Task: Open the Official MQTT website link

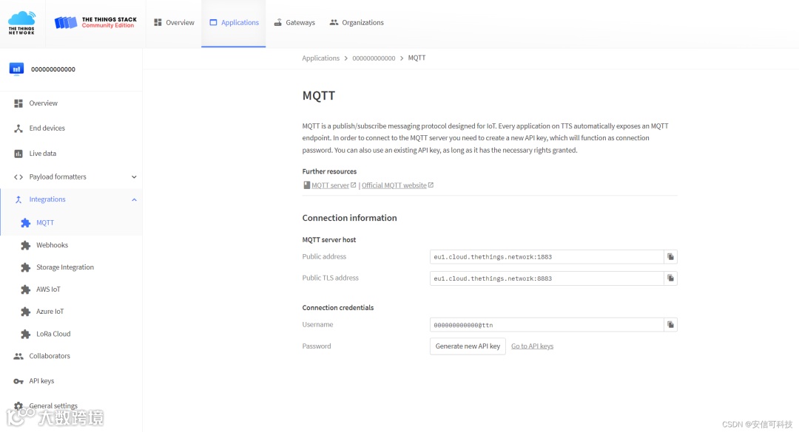Action: tap(394, 185)
